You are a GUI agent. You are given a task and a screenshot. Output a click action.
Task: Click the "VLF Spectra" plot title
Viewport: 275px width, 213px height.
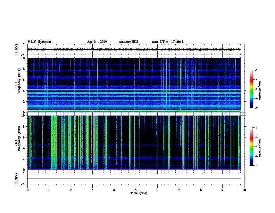point(39,42)
